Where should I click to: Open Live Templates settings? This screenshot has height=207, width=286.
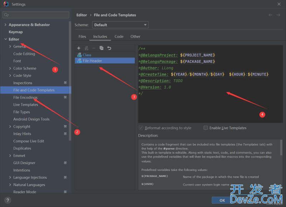(x=25, y=105)
